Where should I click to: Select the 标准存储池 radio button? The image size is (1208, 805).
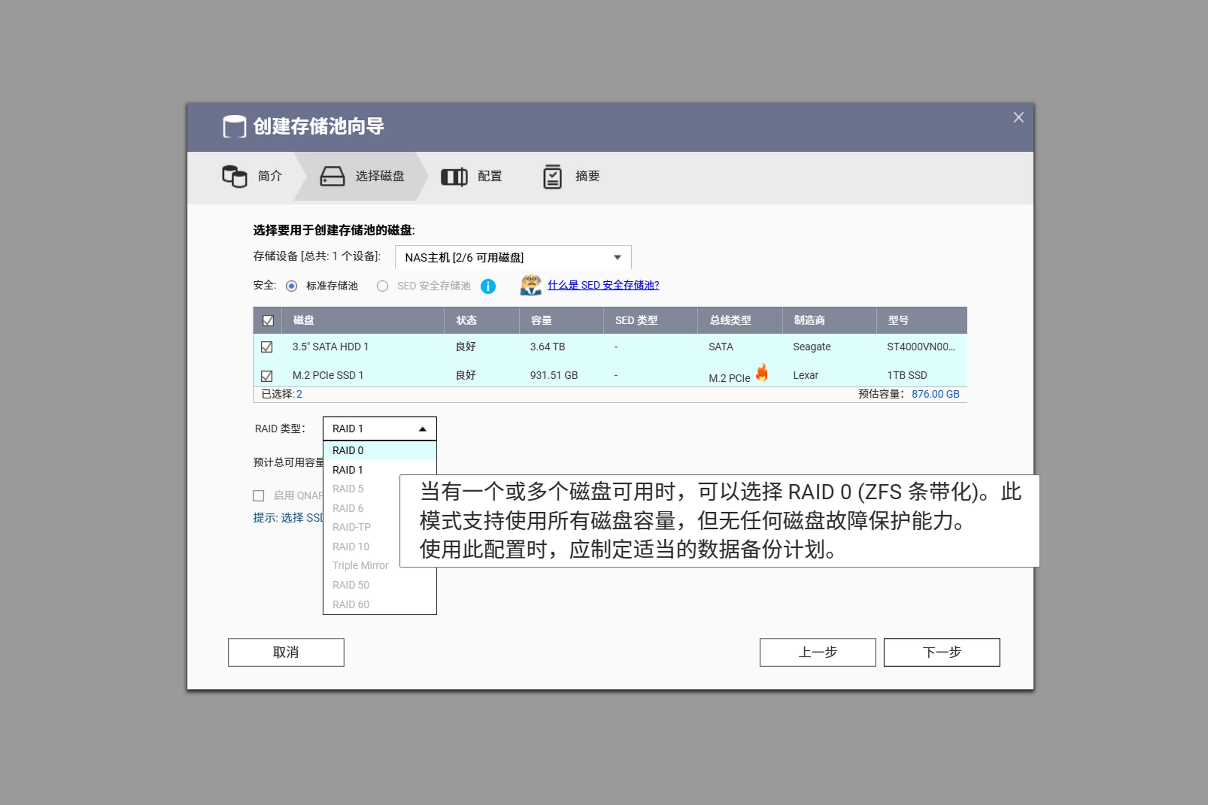coord(291,286)
